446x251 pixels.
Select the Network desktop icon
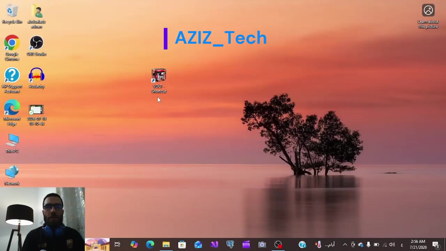click(x=12, y=175)
